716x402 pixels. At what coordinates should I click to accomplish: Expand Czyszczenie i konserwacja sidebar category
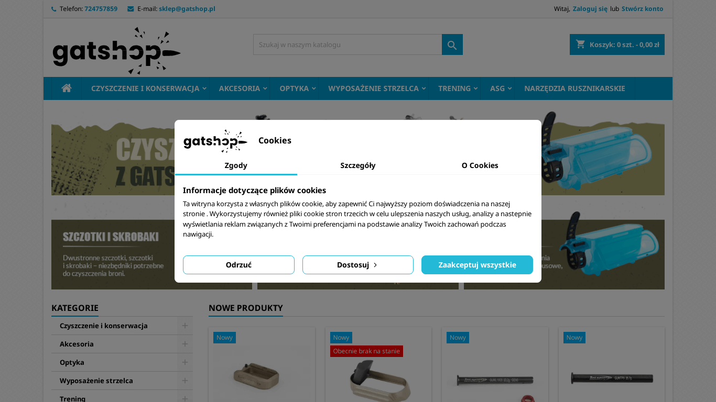pyautogui.click(x=185, y=326)
